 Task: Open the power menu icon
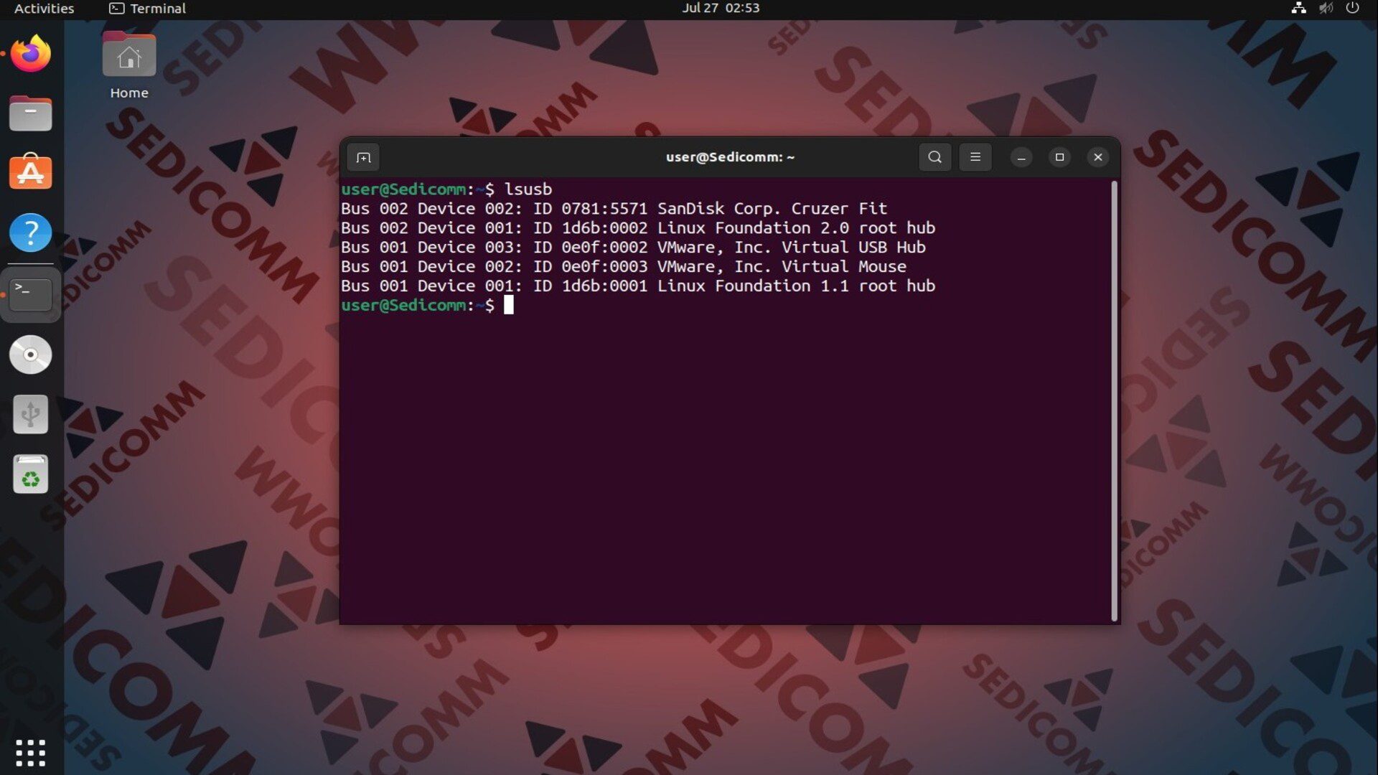[1352, 8]
